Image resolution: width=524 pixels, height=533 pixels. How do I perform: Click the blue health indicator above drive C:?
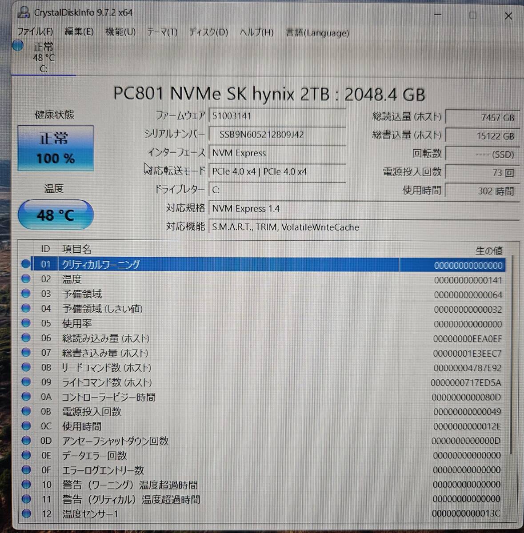tap(18, 45)
